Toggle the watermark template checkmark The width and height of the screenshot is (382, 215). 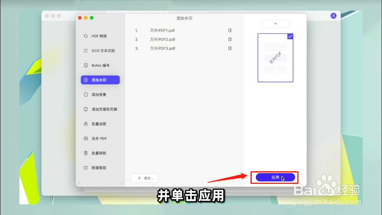[290, 36]
